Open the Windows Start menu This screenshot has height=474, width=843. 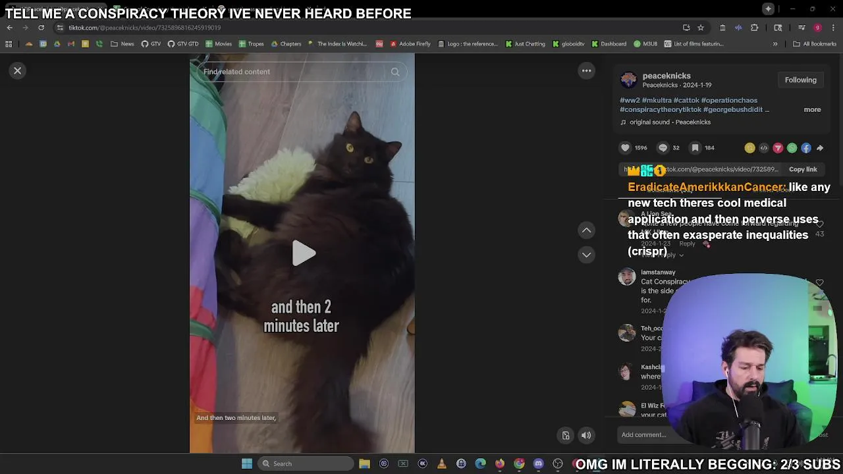pyautogui.click(x=247, y=463)
